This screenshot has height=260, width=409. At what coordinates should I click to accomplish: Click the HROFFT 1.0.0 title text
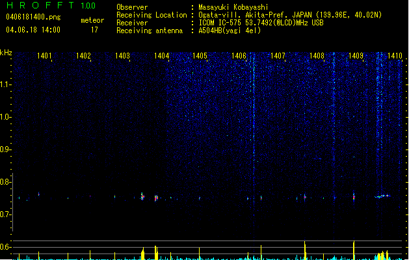point(51,5)
